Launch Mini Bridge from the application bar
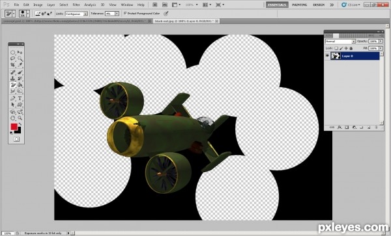391x236 pixels. pos(165,5)
